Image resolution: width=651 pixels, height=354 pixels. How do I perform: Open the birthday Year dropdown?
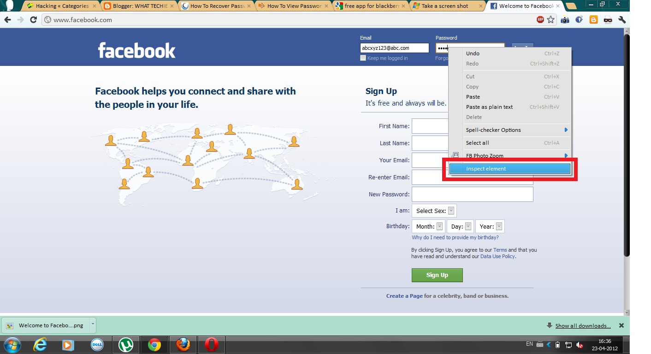tap(490, 226)
